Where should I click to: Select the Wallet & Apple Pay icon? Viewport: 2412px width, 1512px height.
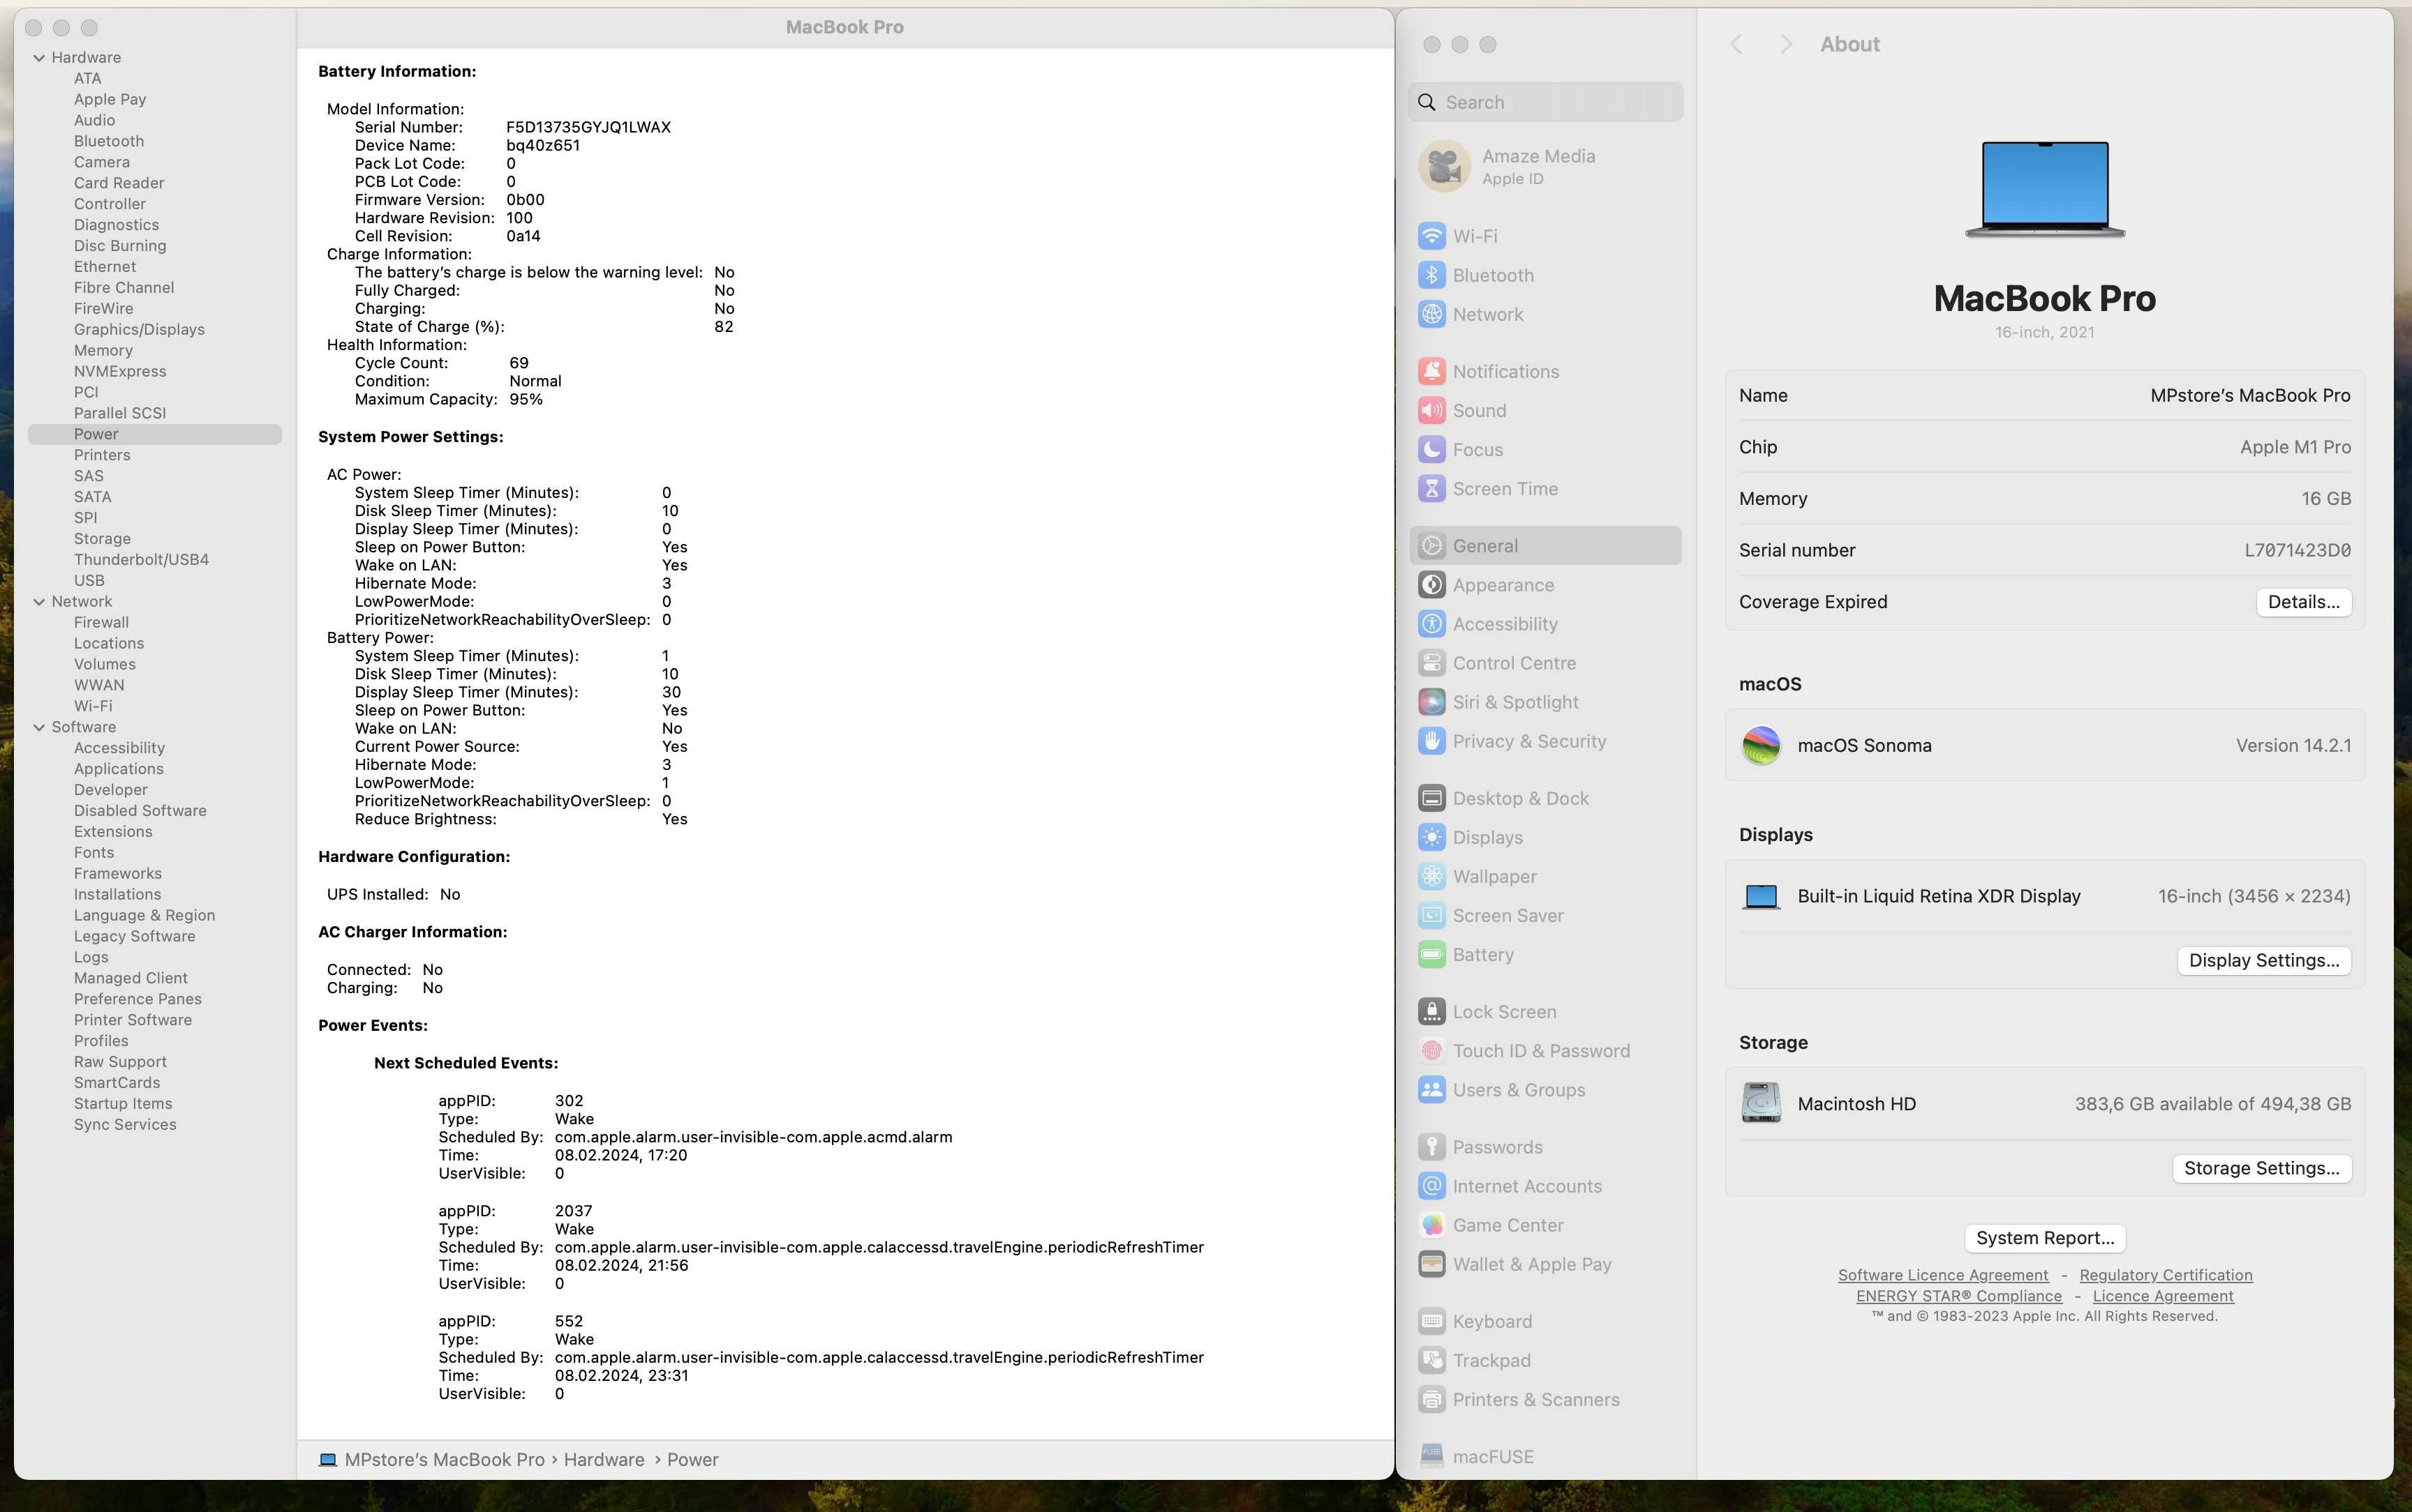pos(1431,1263)
